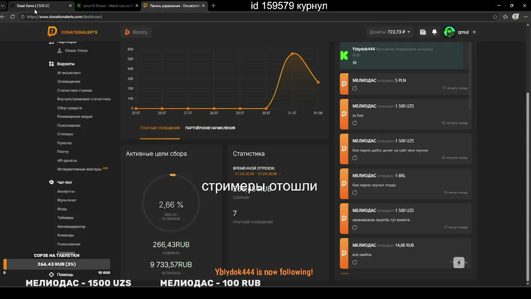The height and width of the screenshot is (299, 531).
Task: Open Таймеры in the sidebar
Action: pos(66,218)
